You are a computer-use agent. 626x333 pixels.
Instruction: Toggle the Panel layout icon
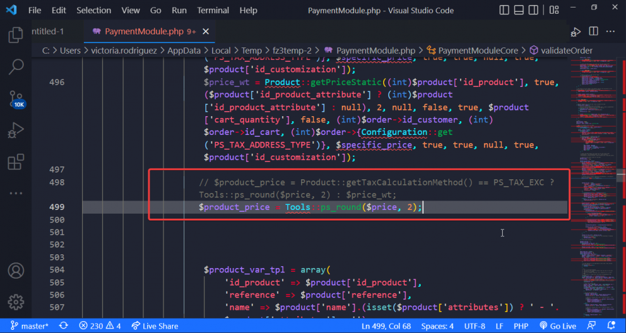coord(518,11)
